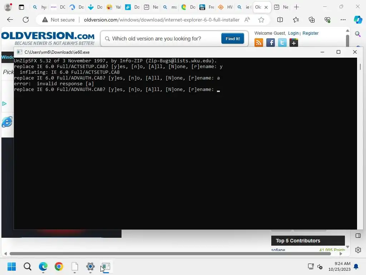Open Edge Settings and more menu
The width and height of the screenshot is (366, 275).
click(x=343, y=20)
